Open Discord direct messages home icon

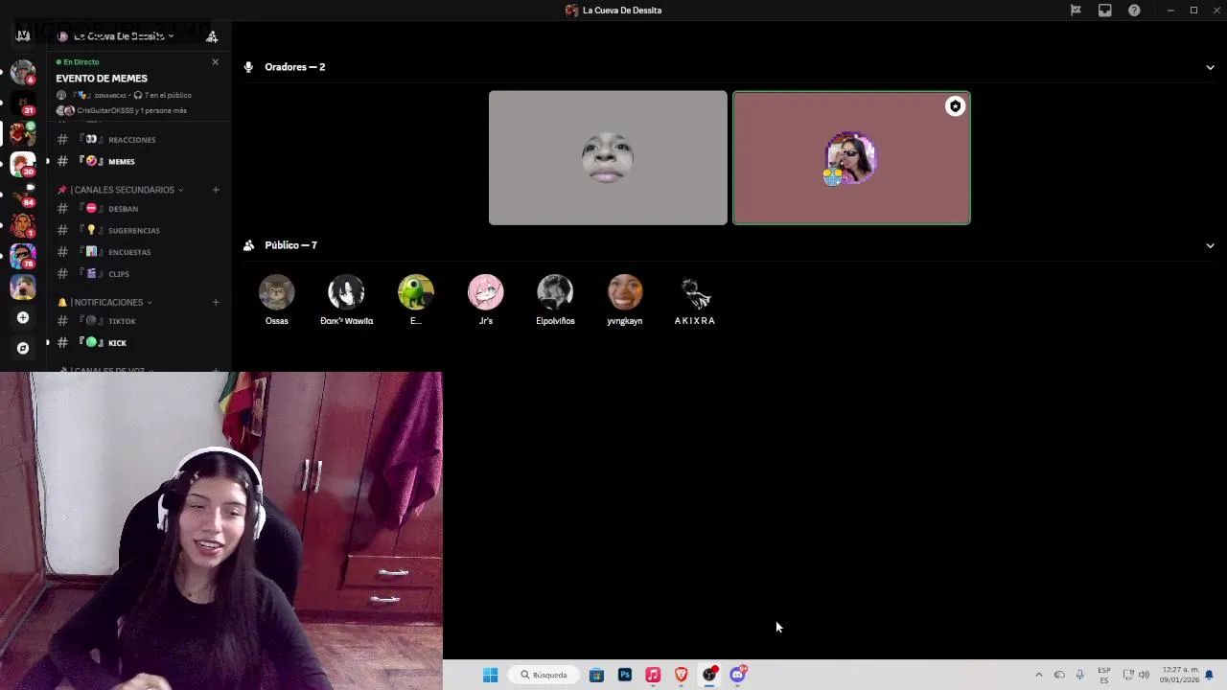click(x=23, y=35)
